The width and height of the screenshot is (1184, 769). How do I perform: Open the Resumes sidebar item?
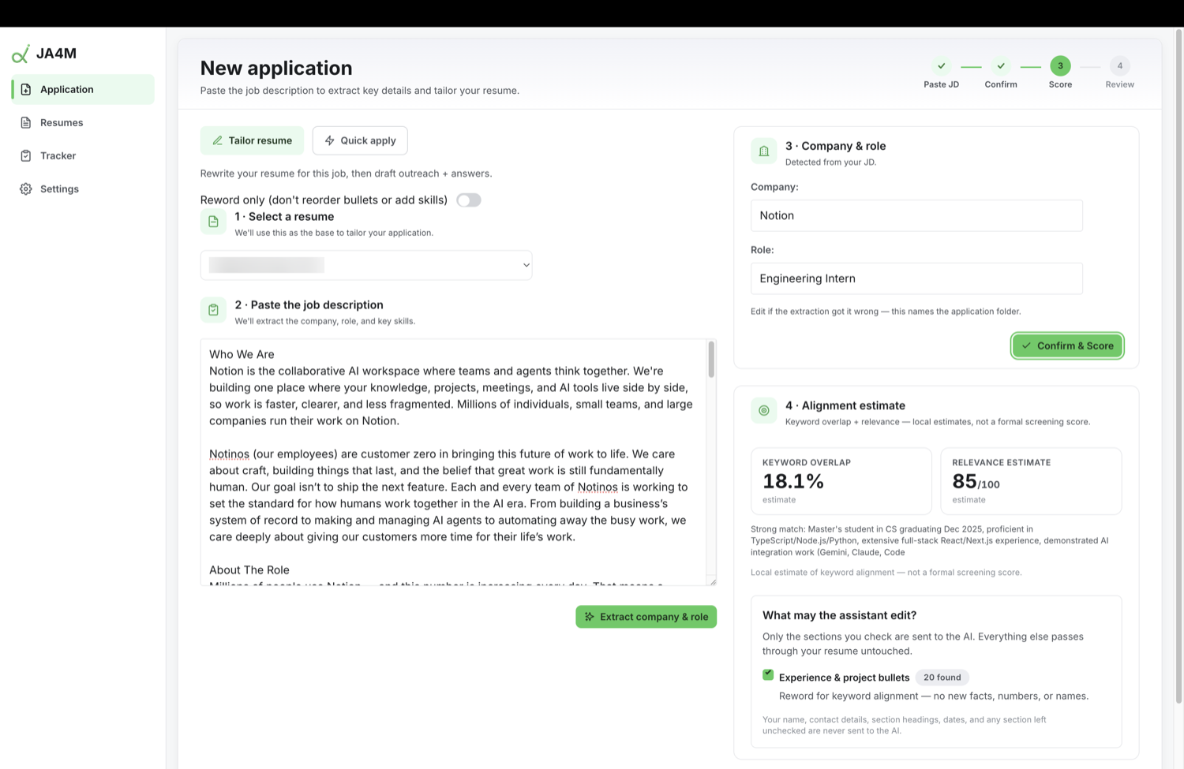pyautogui.click(x=83, y=122)
